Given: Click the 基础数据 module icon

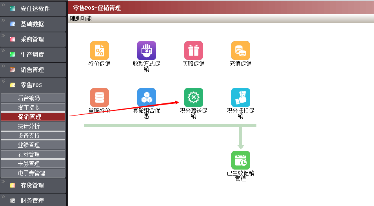Looking at the screenshot, I should 13,24.
